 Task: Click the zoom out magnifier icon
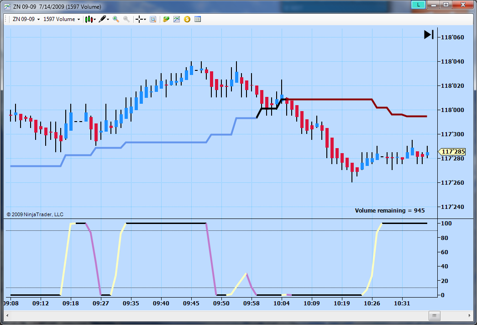tap(126, 19)
